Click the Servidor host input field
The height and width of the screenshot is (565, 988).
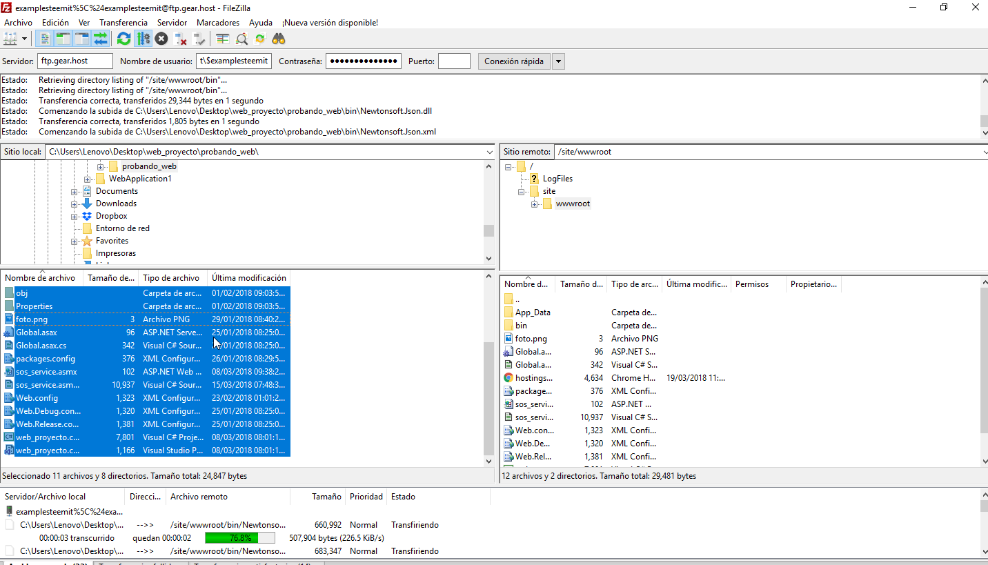click(x=75, y=61)
